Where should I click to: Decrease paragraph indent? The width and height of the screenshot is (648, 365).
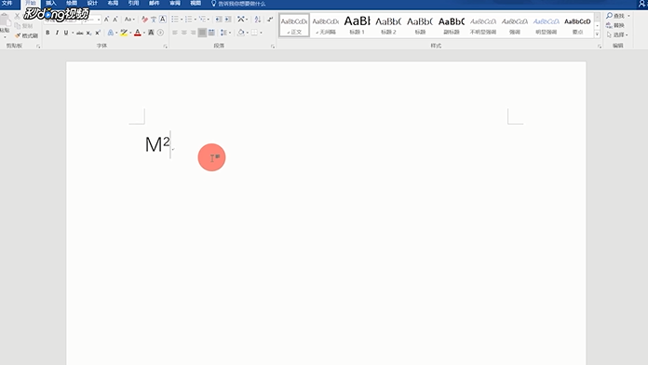click(x=219, y=19)
